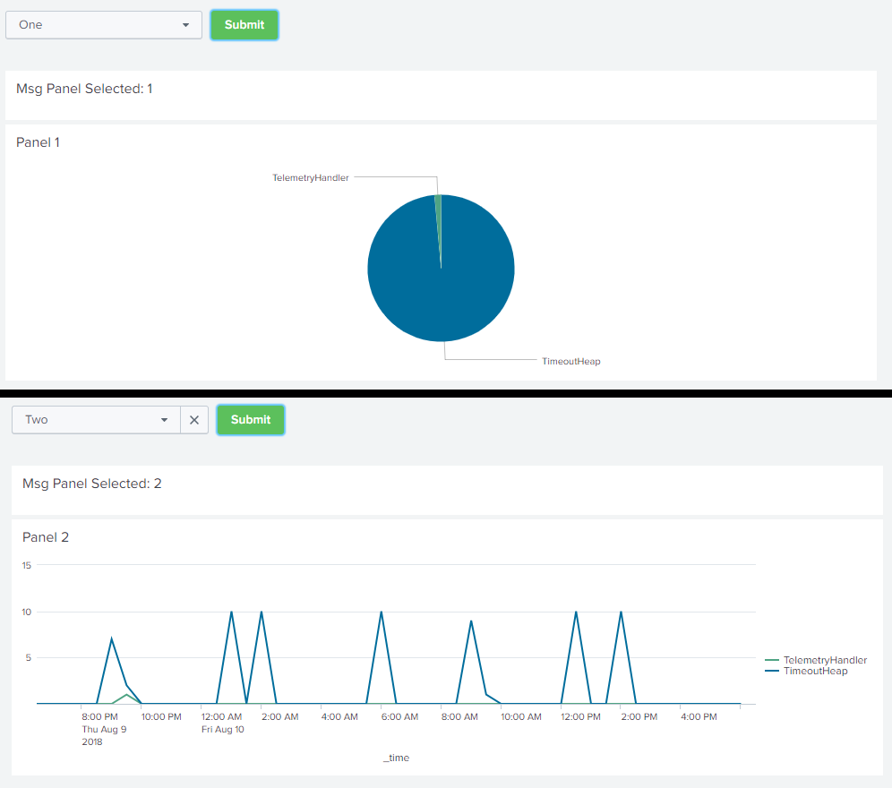The width and height of the screenshot is (892, 788).
Task: Toggle TelemetryHandler series in the line chart legend
Action: (824, 660)
